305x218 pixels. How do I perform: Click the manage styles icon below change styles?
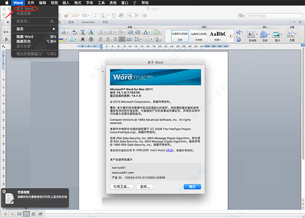click(x=238, y=40)
